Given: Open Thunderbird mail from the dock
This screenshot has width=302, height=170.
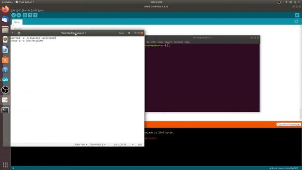Looking at the screenshot, I should point(5,19).
